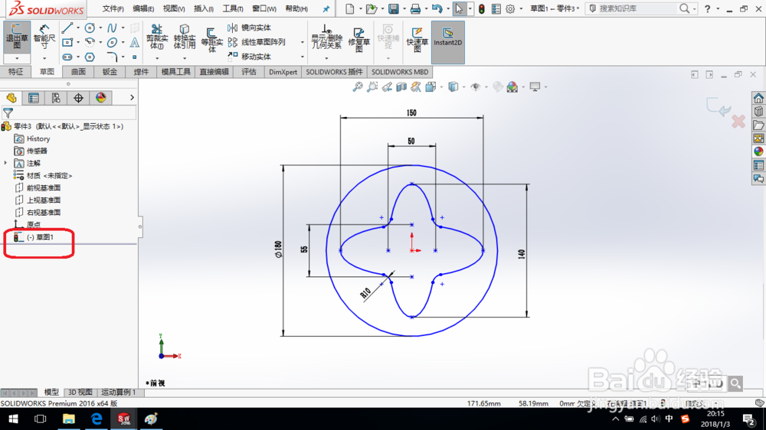Open the 视图(V) menu

click(173, 8)
